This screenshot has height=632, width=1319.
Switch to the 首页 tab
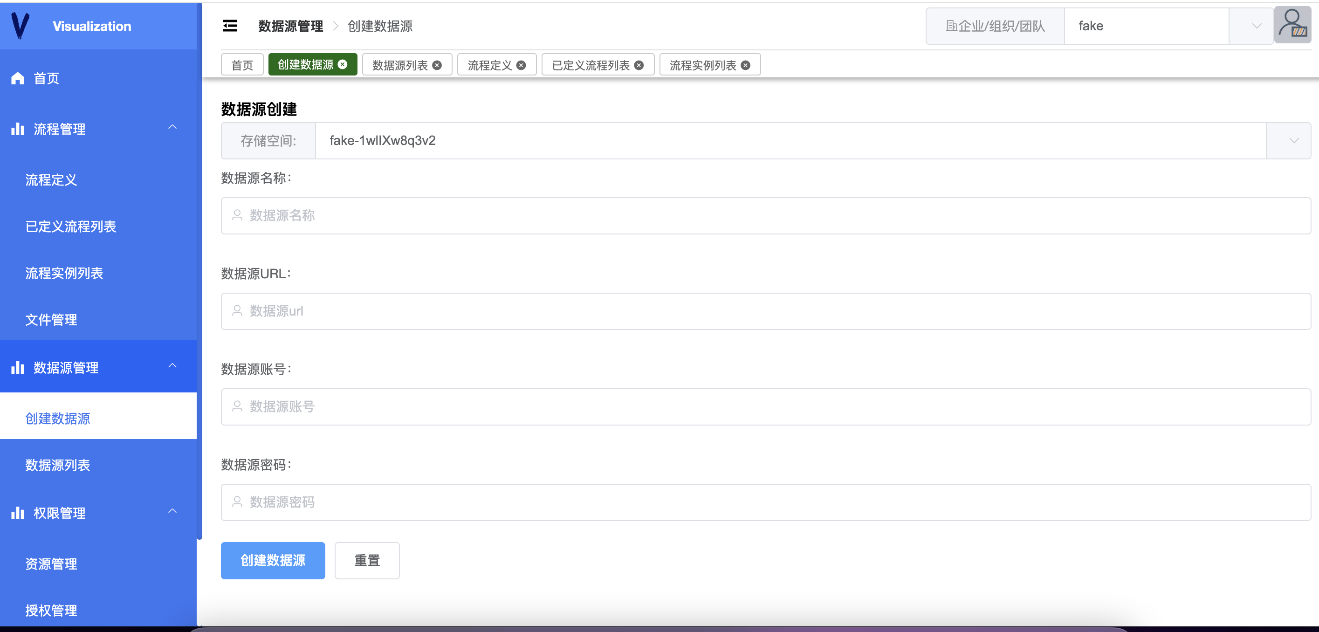tap(242, 65)
